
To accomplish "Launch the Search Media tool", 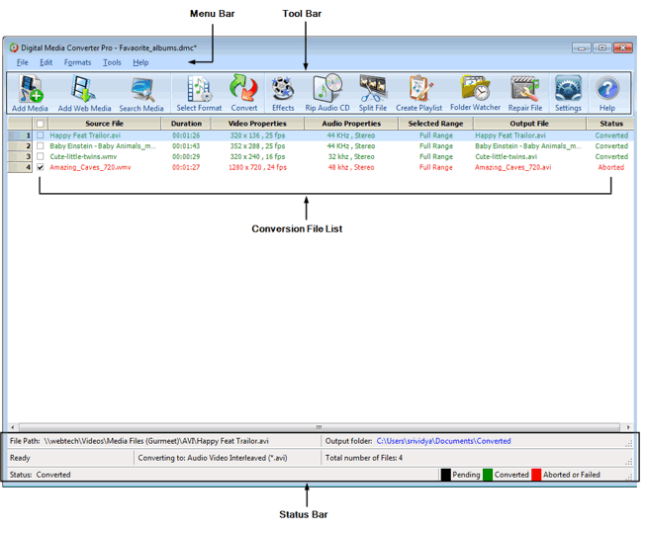I will (141, 92).
